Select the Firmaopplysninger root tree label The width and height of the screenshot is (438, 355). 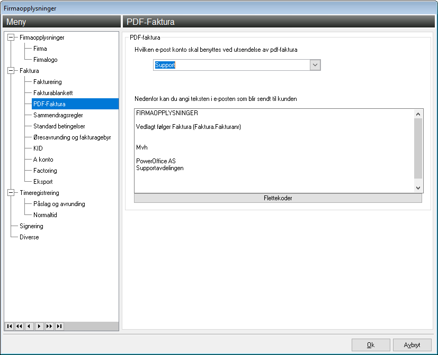click(x=42, y=38)
